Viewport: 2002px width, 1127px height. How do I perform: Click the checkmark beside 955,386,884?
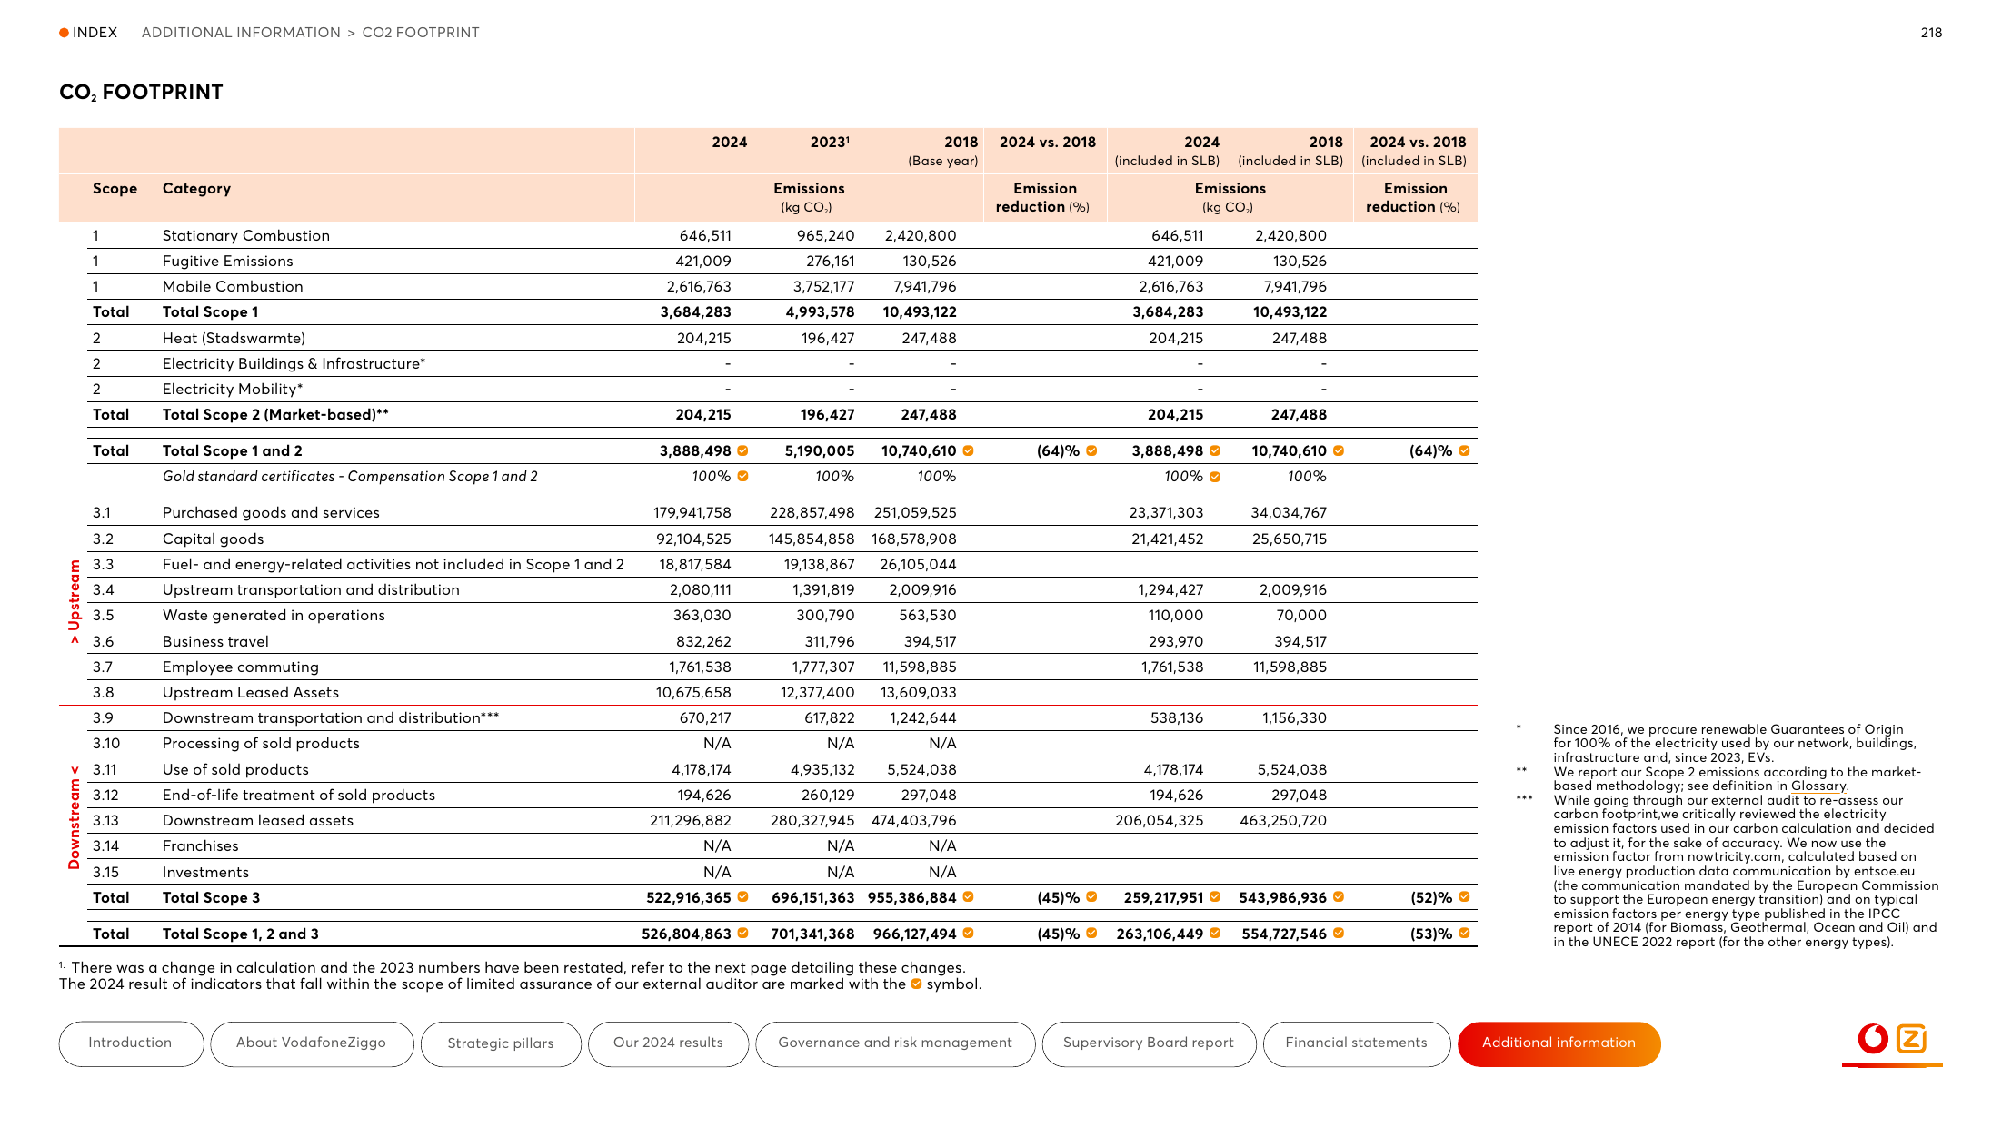click(968, 897)
